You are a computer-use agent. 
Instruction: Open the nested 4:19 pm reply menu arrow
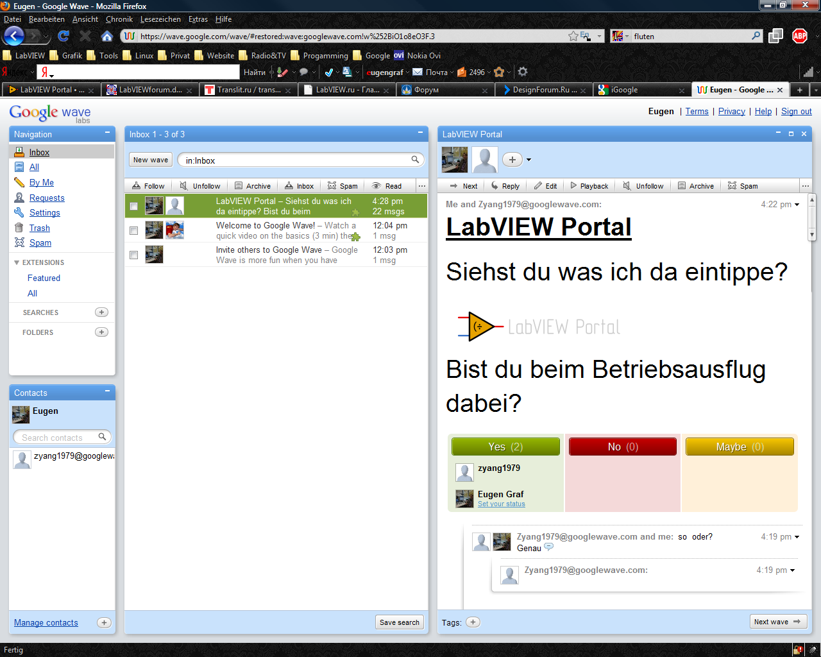pyautogui.click(x=793, y=570)
